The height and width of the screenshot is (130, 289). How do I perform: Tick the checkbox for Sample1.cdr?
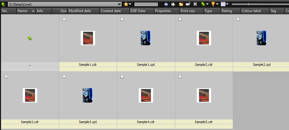[x=64, y=20]
